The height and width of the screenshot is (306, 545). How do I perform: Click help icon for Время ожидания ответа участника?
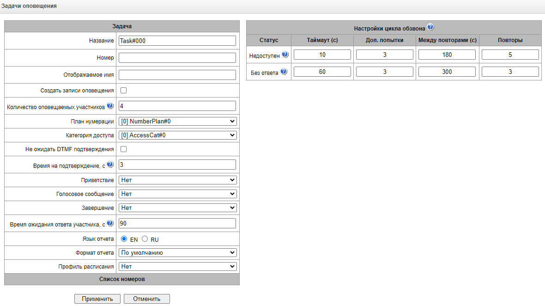110,223
